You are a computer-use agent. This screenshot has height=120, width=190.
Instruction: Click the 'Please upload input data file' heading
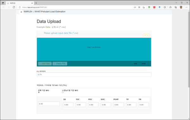point(61,33)
